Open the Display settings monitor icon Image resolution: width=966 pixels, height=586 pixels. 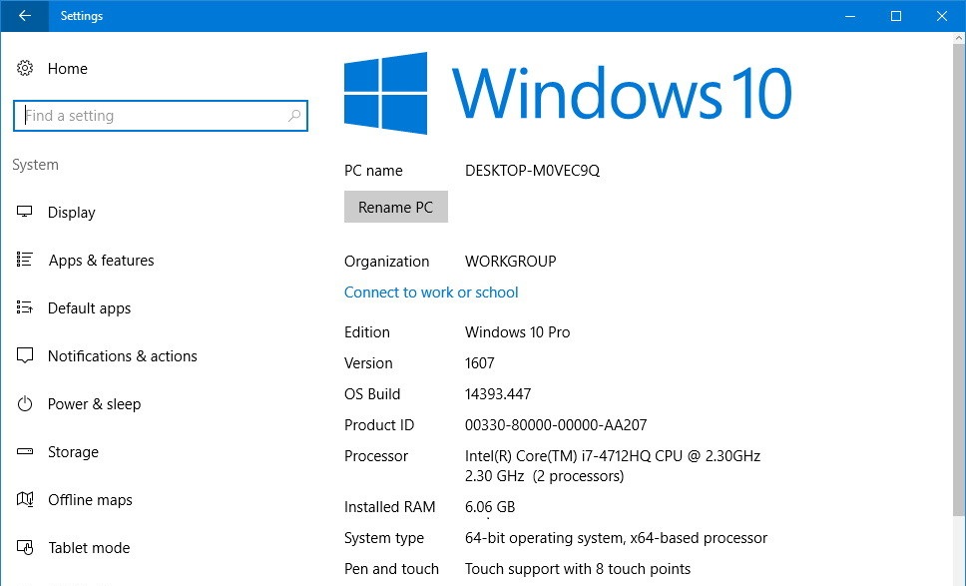25,213
